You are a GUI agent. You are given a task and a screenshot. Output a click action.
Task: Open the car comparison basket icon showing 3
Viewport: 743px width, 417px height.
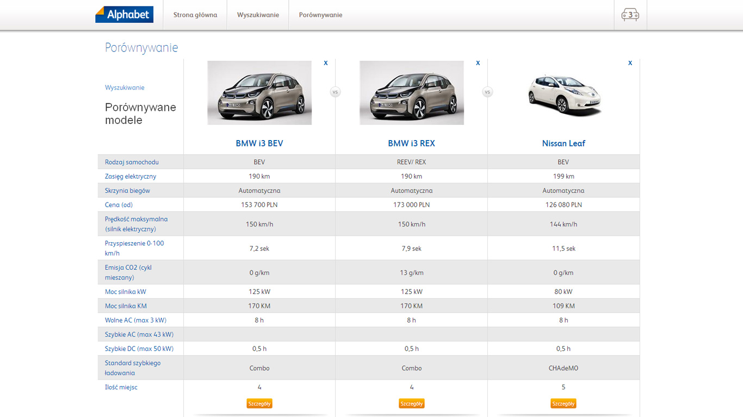(630, 15)
